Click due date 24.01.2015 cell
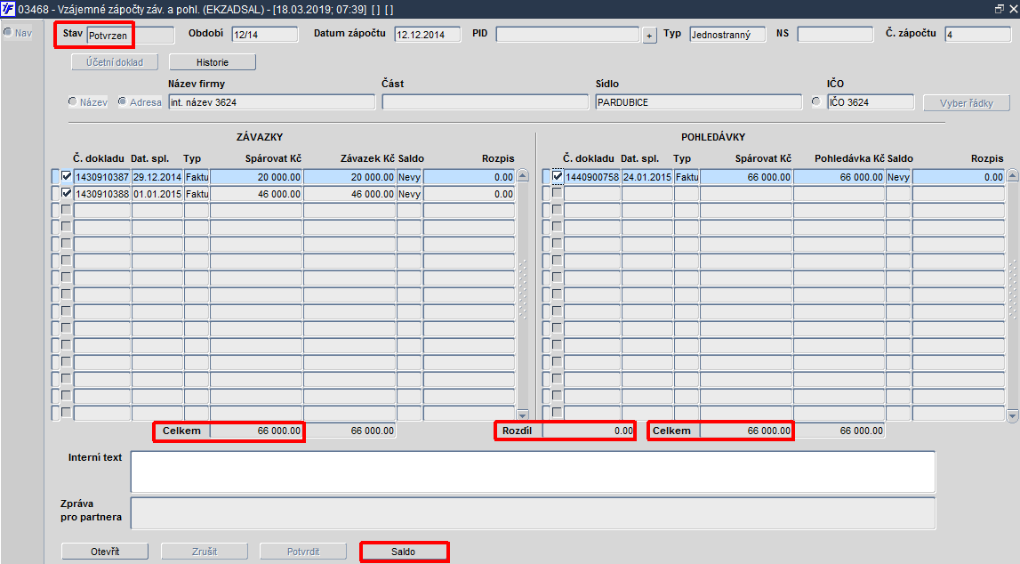This screenshot has width=1020, height=564. (x=647, y=177)
